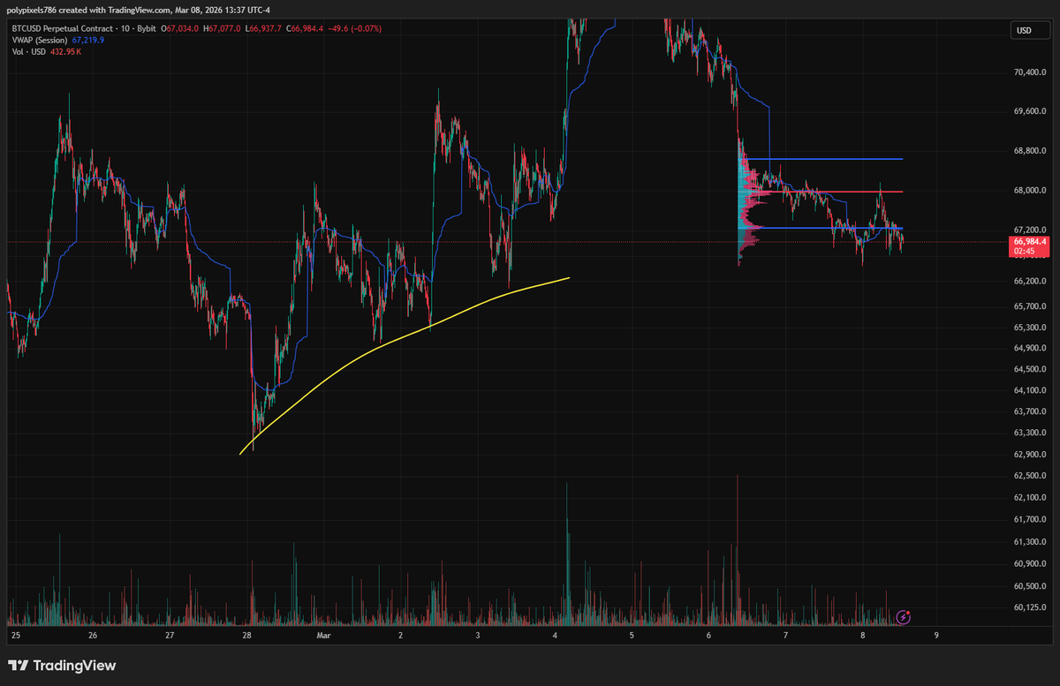Click the 66,200.0 price axis label
Screen dimensions: 1060x686
click(x=1030, y=281)
